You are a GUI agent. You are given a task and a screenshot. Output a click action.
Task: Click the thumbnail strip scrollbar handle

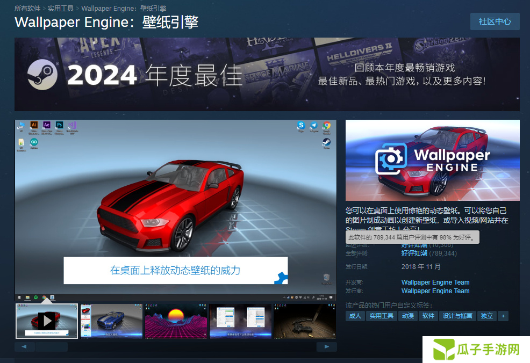click(52, 347)
